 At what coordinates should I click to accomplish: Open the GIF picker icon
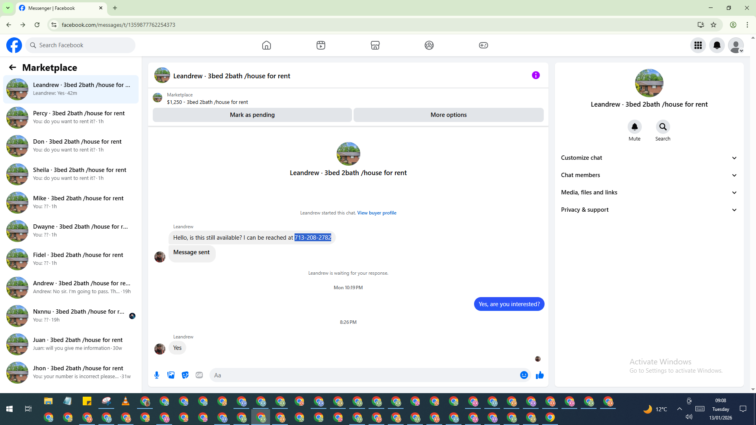point(199,375)
